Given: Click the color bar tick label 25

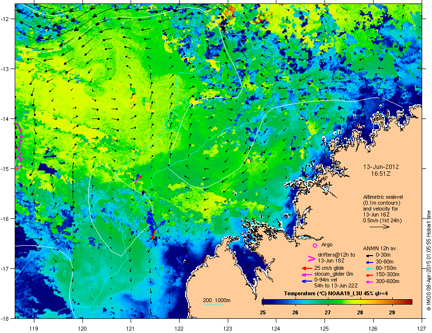Looking at the screenshot, I should 263,312.
